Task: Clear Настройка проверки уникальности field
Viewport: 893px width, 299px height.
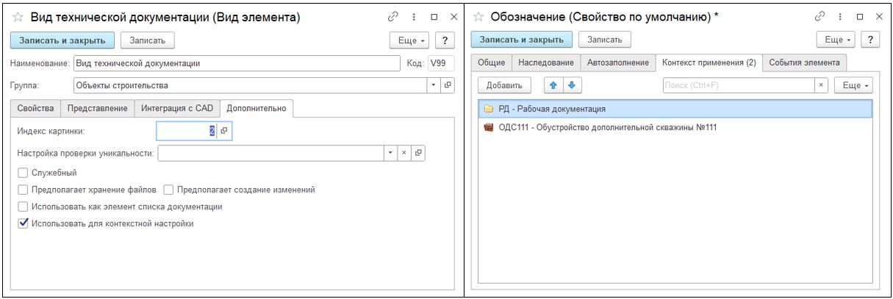Action: (403, 153)
